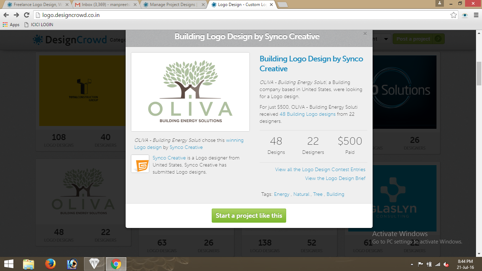Click the browser back arrow
482x271 pixels.
pos(6,15)
